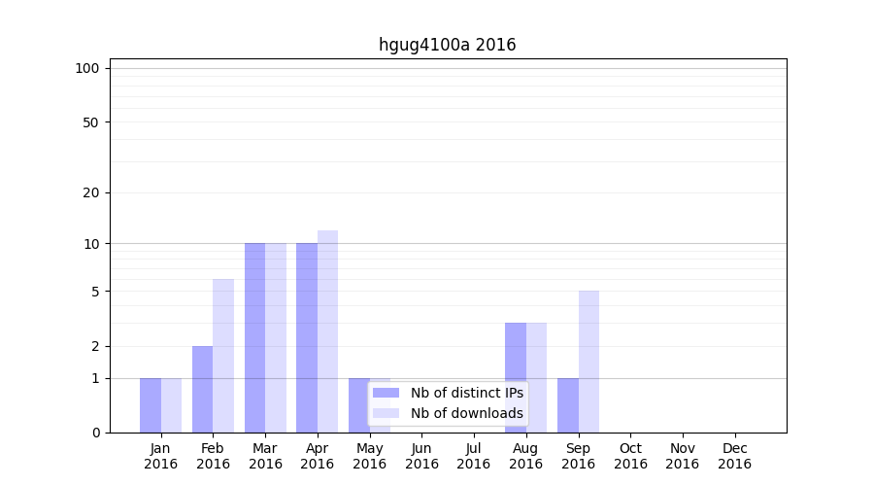874x486 pixels.
Task: Click the Sep 2016 downloads bar
Action: pyautogui.click(x=588, y=362)
